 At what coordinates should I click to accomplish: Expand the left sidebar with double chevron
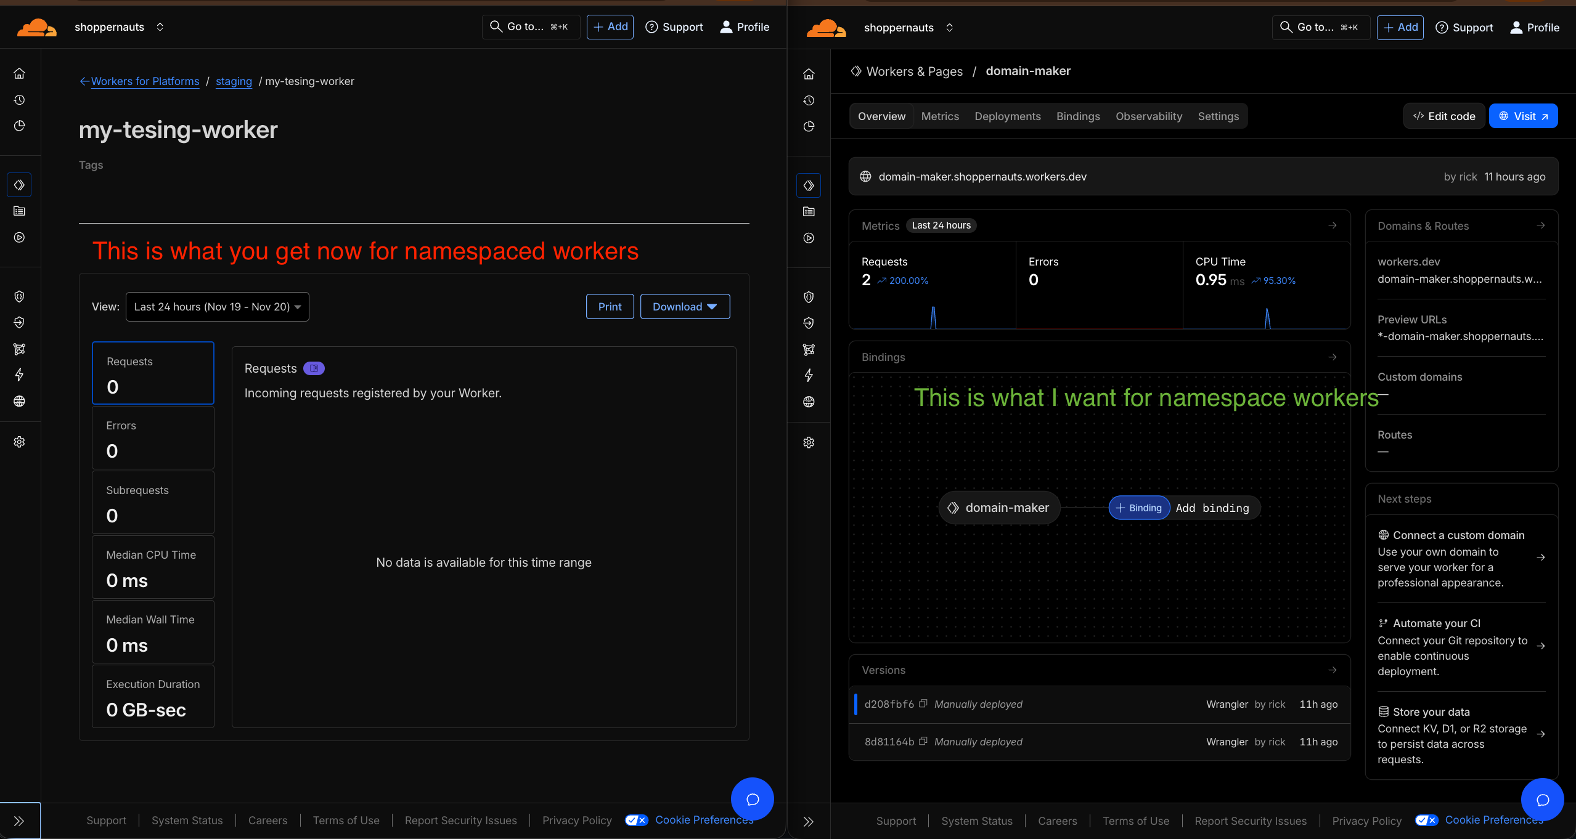[x=19, y=821]
